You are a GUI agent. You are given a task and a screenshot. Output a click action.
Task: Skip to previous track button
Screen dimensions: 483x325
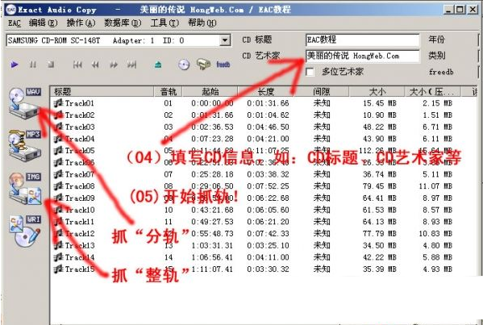click(77, 65)
